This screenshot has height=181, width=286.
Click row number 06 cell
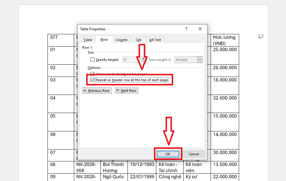pyautogui.click(x=61, y=140)
